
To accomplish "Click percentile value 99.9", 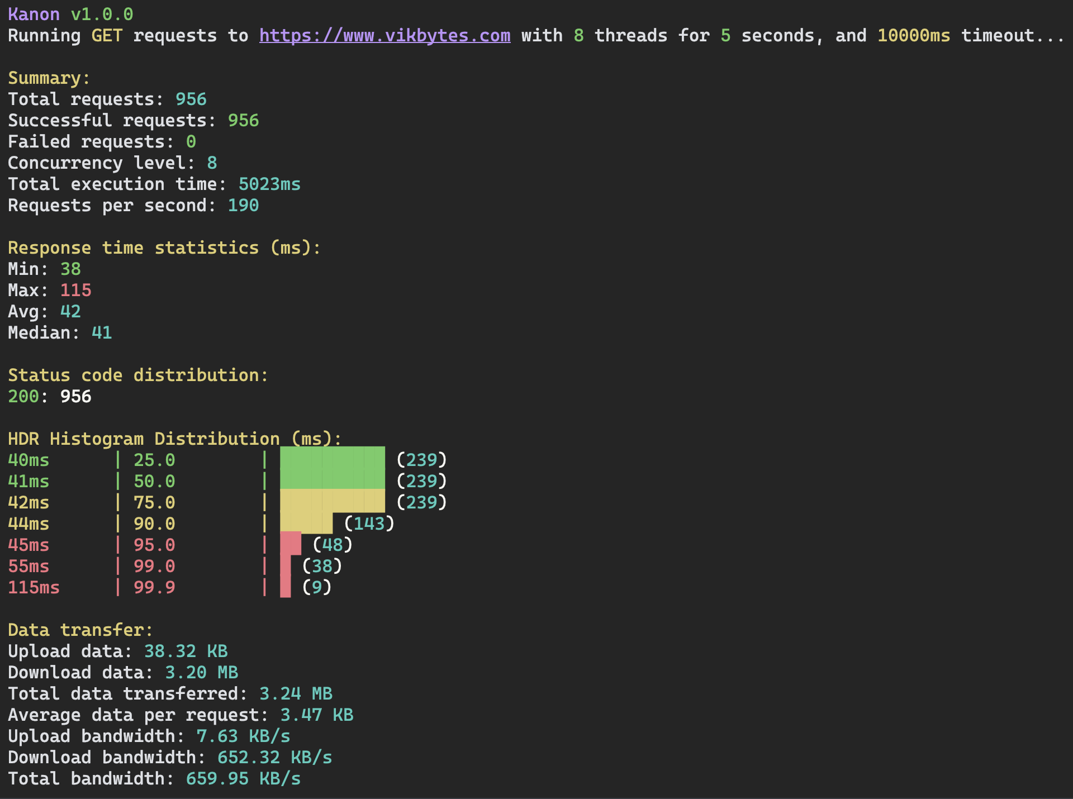I will point(154,588).
